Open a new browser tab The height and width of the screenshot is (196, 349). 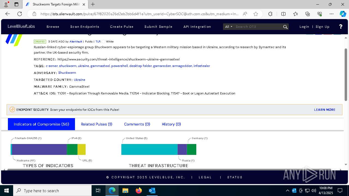(93, 4)
